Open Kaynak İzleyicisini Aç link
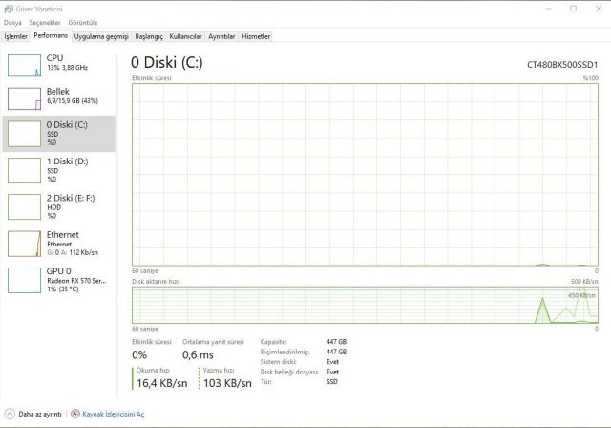This screenshot has height=428, width=611. pos(113,414)
